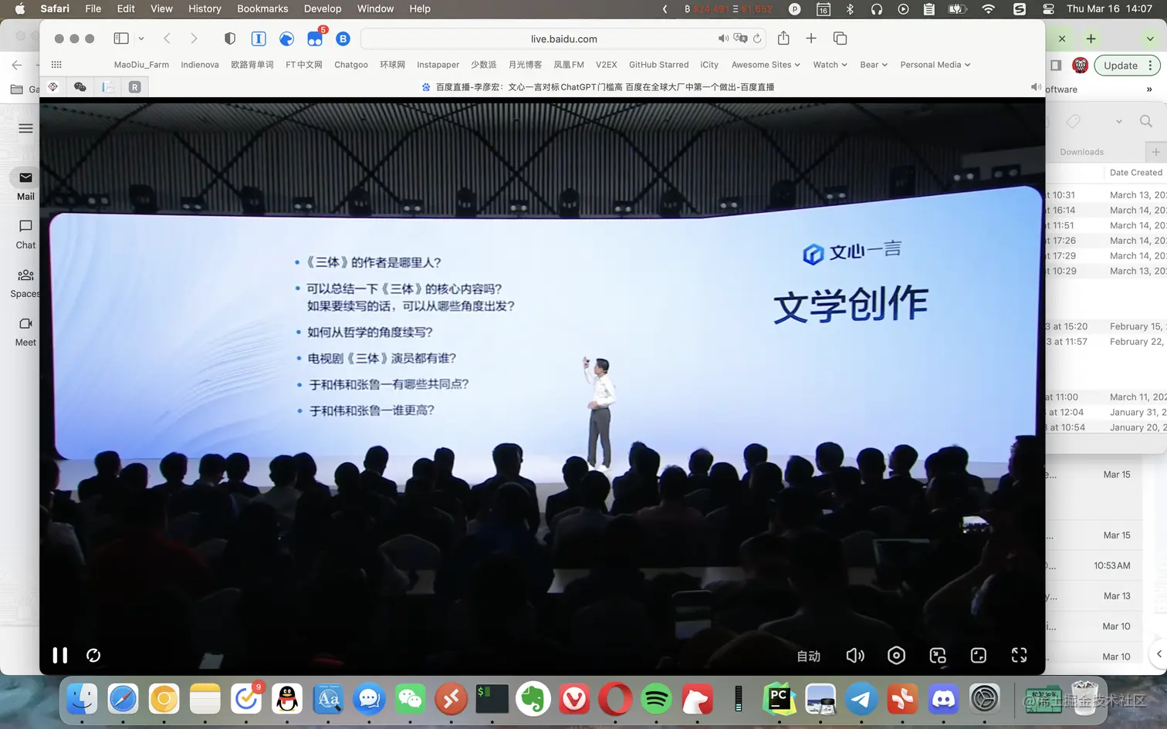Open the MaoDiu_Farm bookmark
This screenshot has width=1167, height=729.
(x=141, y=65)
